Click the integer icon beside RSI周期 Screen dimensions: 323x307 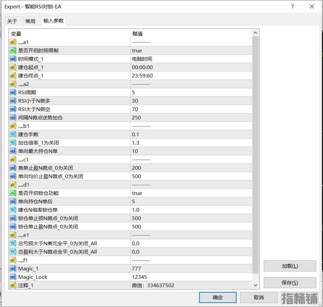coord(13,93)
